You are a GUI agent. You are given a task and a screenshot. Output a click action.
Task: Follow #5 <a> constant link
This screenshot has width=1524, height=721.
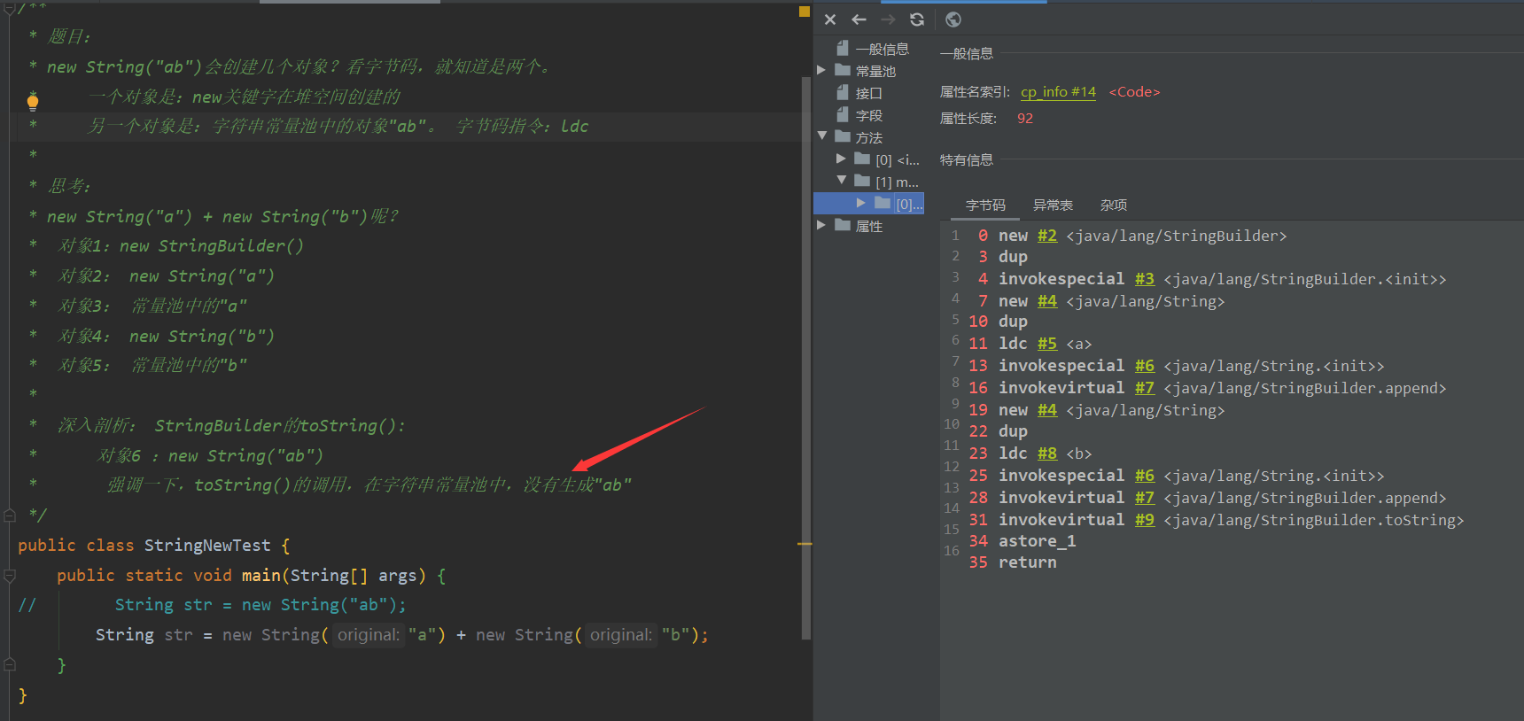(1047, 344)
